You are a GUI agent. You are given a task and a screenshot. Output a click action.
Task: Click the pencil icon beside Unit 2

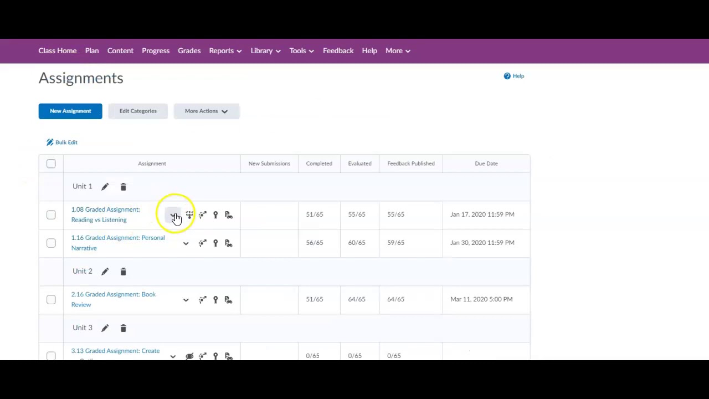[x=105, y=272]
